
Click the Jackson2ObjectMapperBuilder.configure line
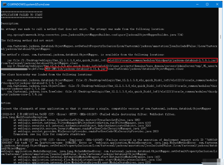(95, 35)
